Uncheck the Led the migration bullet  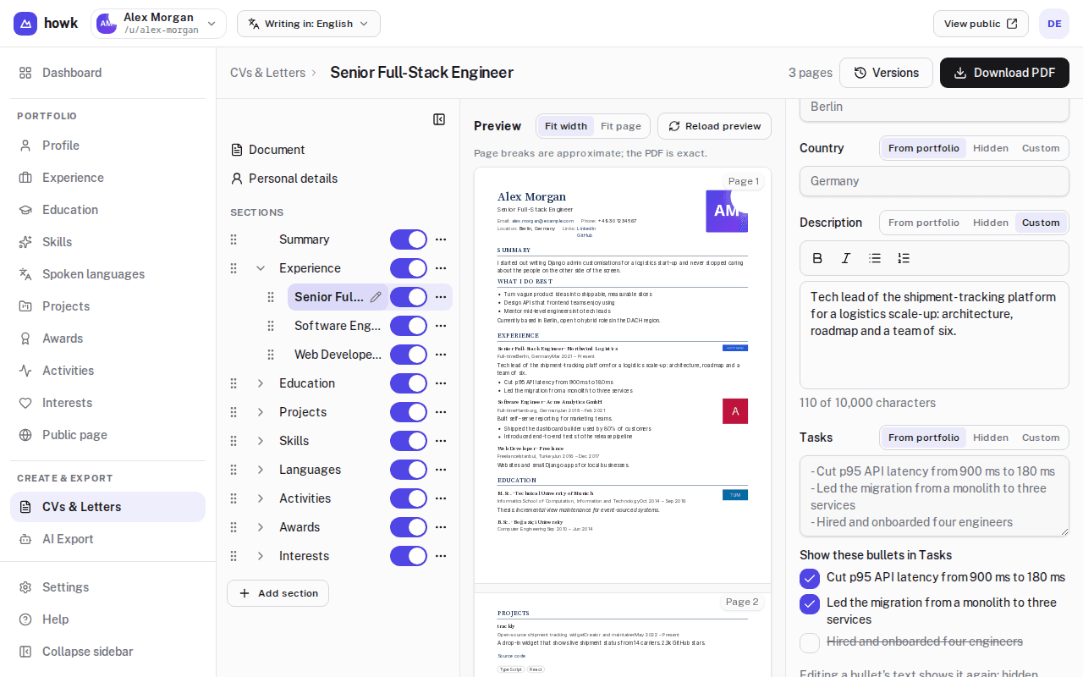click(810, 604)
